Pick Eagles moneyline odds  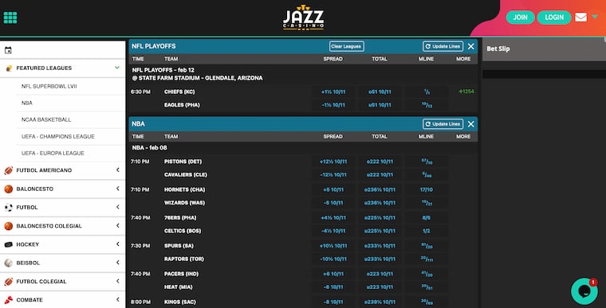pos(427,105)
